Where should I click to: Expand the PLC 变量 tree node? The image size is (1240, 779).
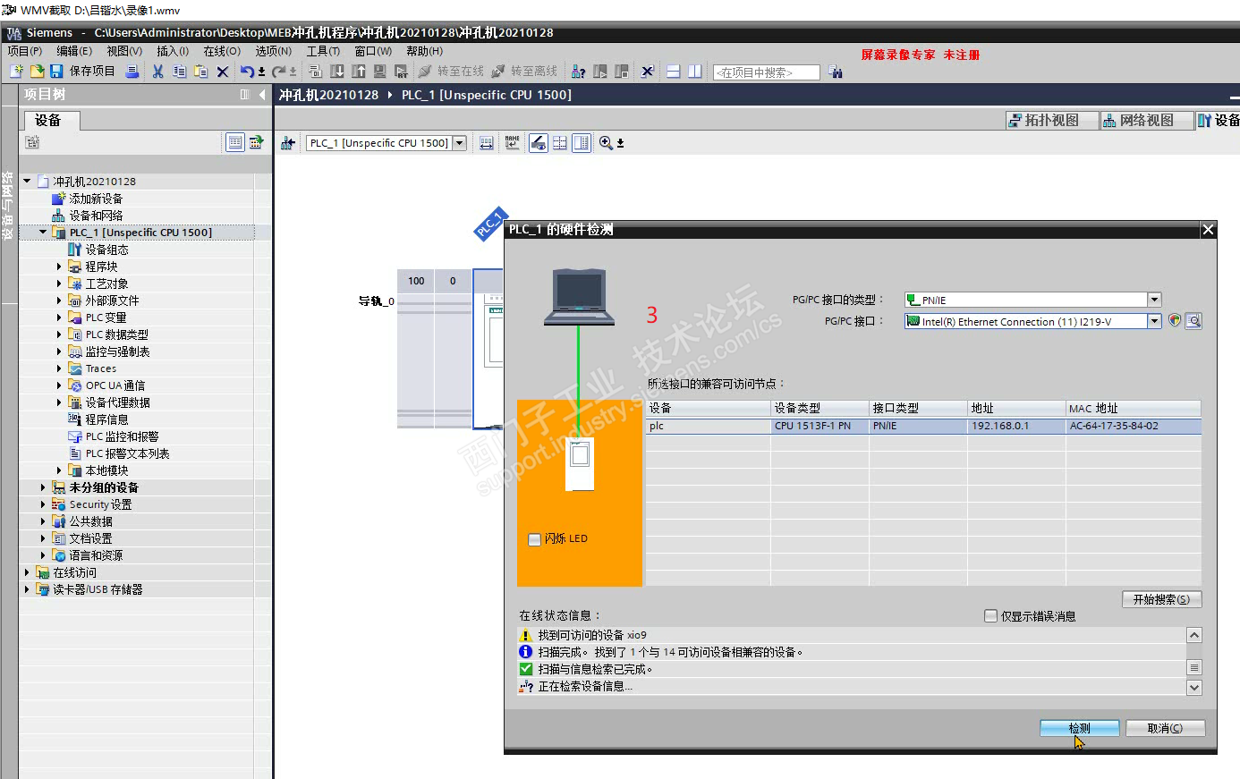pyautogui.click(x=59, y=318)
